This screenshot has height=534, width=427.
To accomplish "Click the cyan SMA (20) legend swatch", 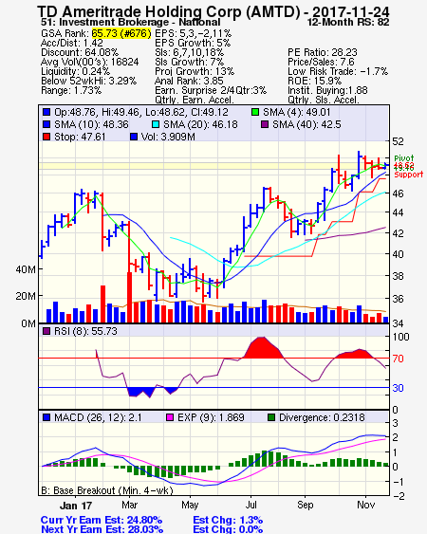I will [156, 124].
